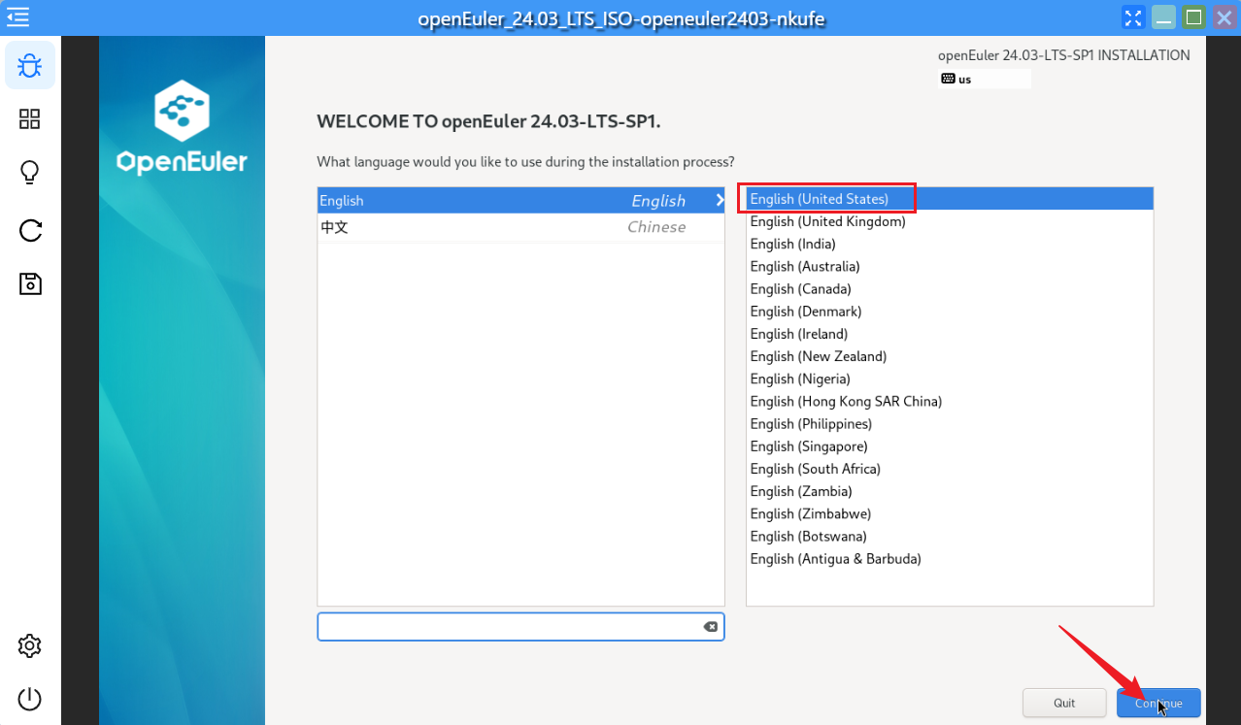
Task: Minimize the VM window
Action: click(1164, 16)
